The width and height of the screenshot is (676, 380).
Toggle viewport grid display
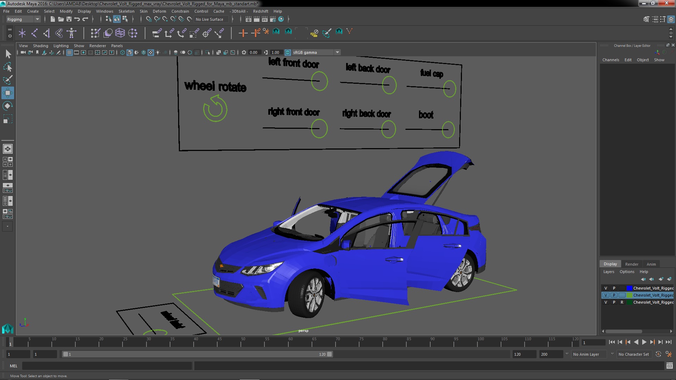[69, 52]
